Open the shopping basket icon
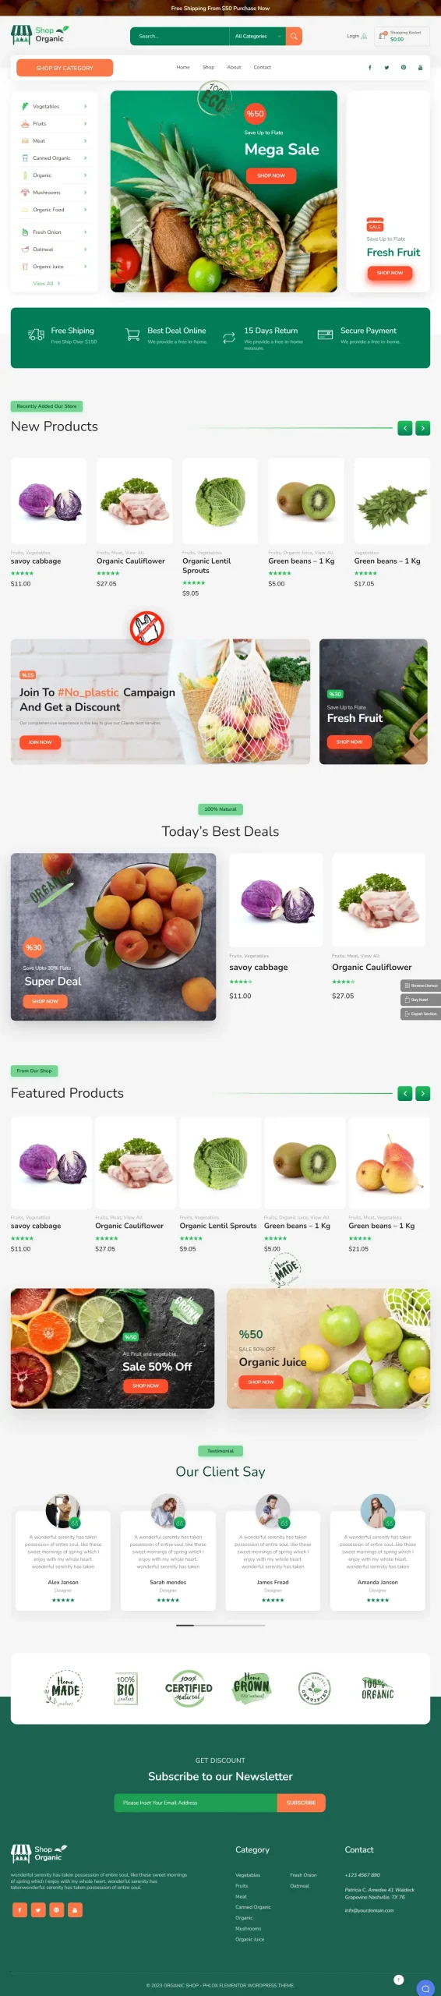 383,36
